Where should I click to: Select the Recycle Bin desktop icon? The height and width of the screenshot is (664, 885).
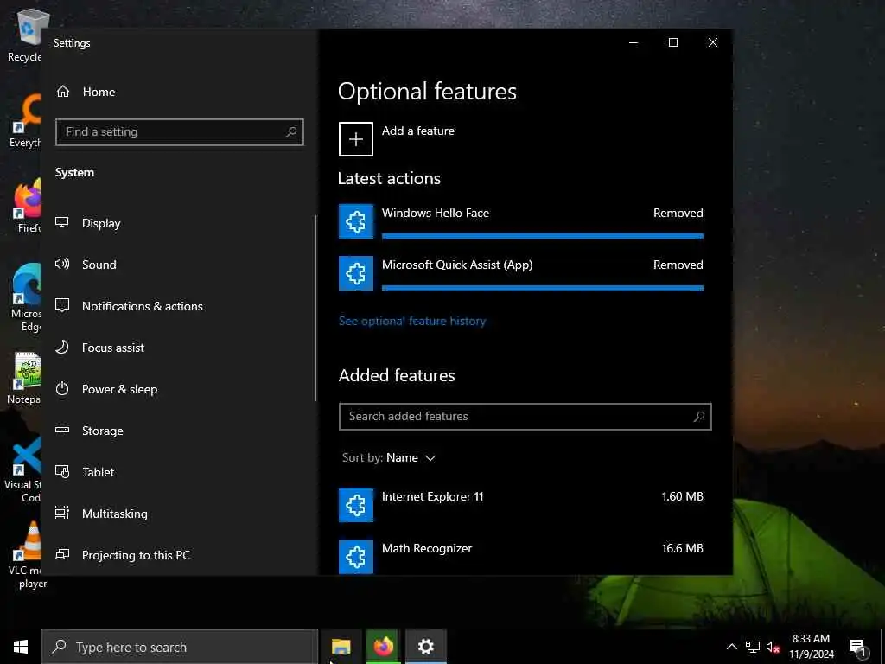[x=26, y=35]
